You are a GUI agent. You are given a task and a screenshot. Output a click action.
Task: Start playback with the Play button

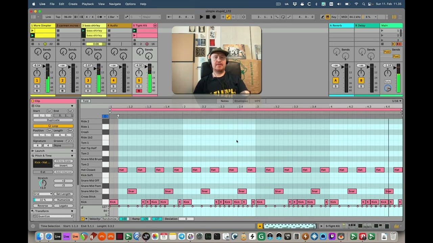click(201, 17)
